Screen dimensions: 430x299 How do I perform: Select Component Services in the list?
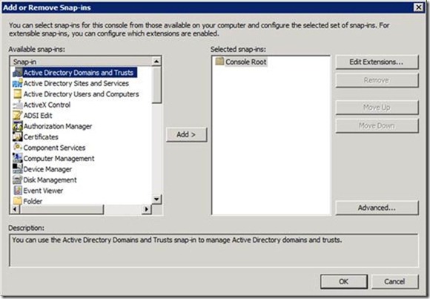(54, 148)
